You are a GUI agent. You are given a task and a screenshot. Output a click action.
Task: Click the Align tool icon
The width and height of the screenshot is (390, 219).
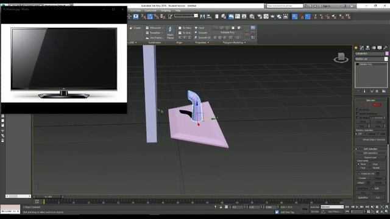[x=209, y=16]
